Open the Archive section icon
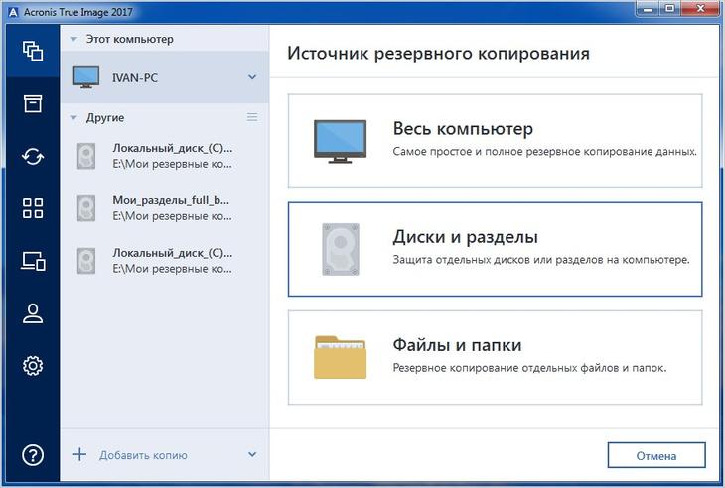 (x=33, y=103)
